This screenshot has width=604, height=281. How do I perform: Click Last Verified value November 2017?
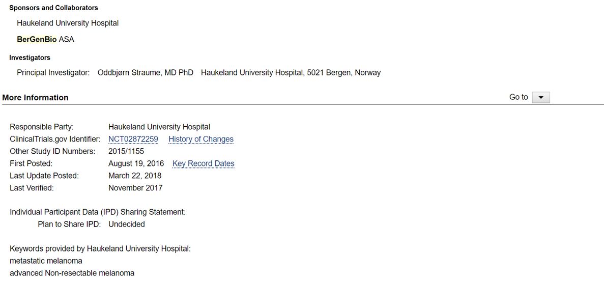[x=135, y=188]
